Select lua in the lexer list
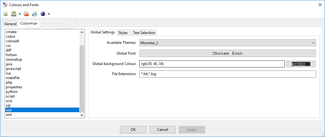Image resolution: width=325 pixels, height=137 pixels. point(42,73)
